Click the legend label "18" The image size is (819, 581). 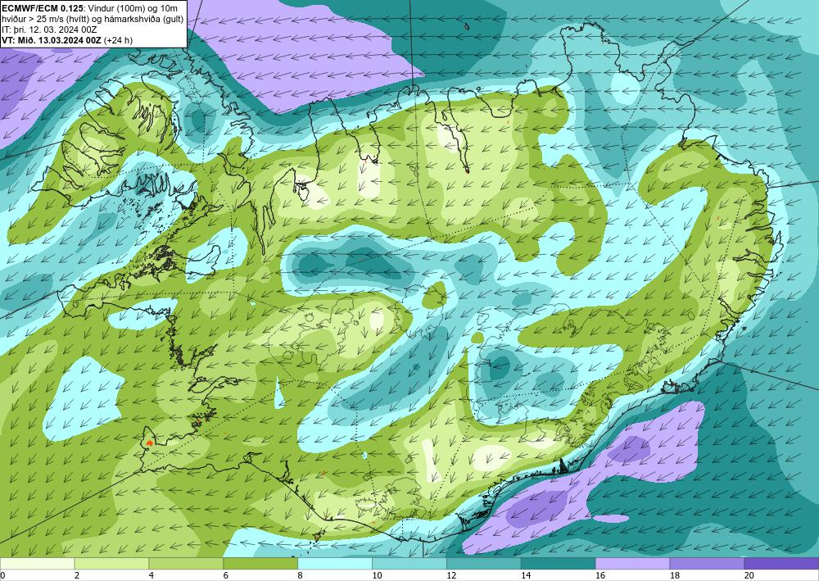(x=675, y=576)
